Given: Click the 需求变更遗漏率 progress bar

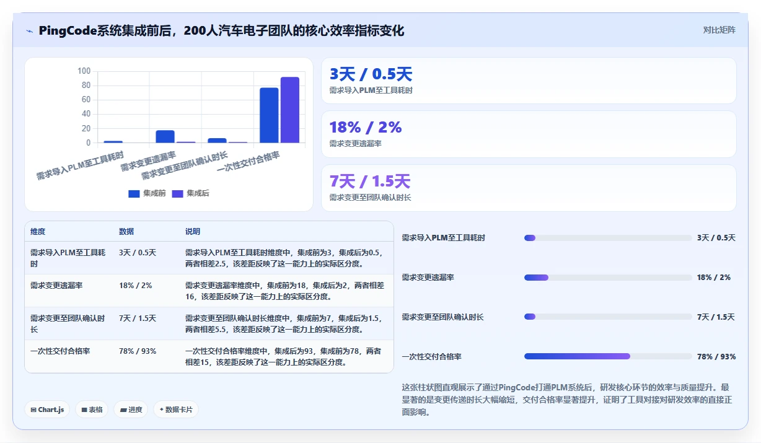Looking at the screenshot, I should coord(608,278).
